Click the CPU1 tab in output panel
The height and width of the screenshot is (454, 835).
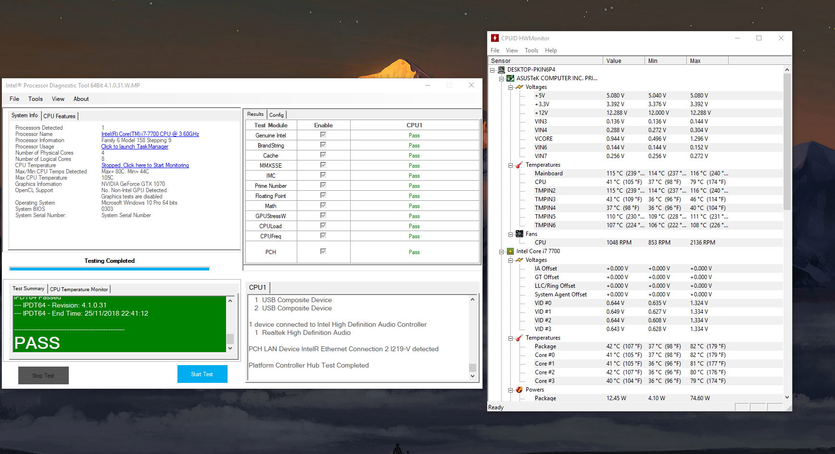click(257, 287)
